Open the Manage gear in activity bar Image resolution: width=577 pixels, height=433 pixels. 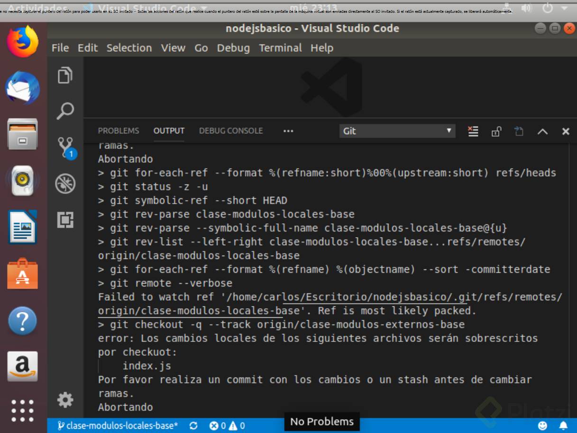(x=65, y=400)
